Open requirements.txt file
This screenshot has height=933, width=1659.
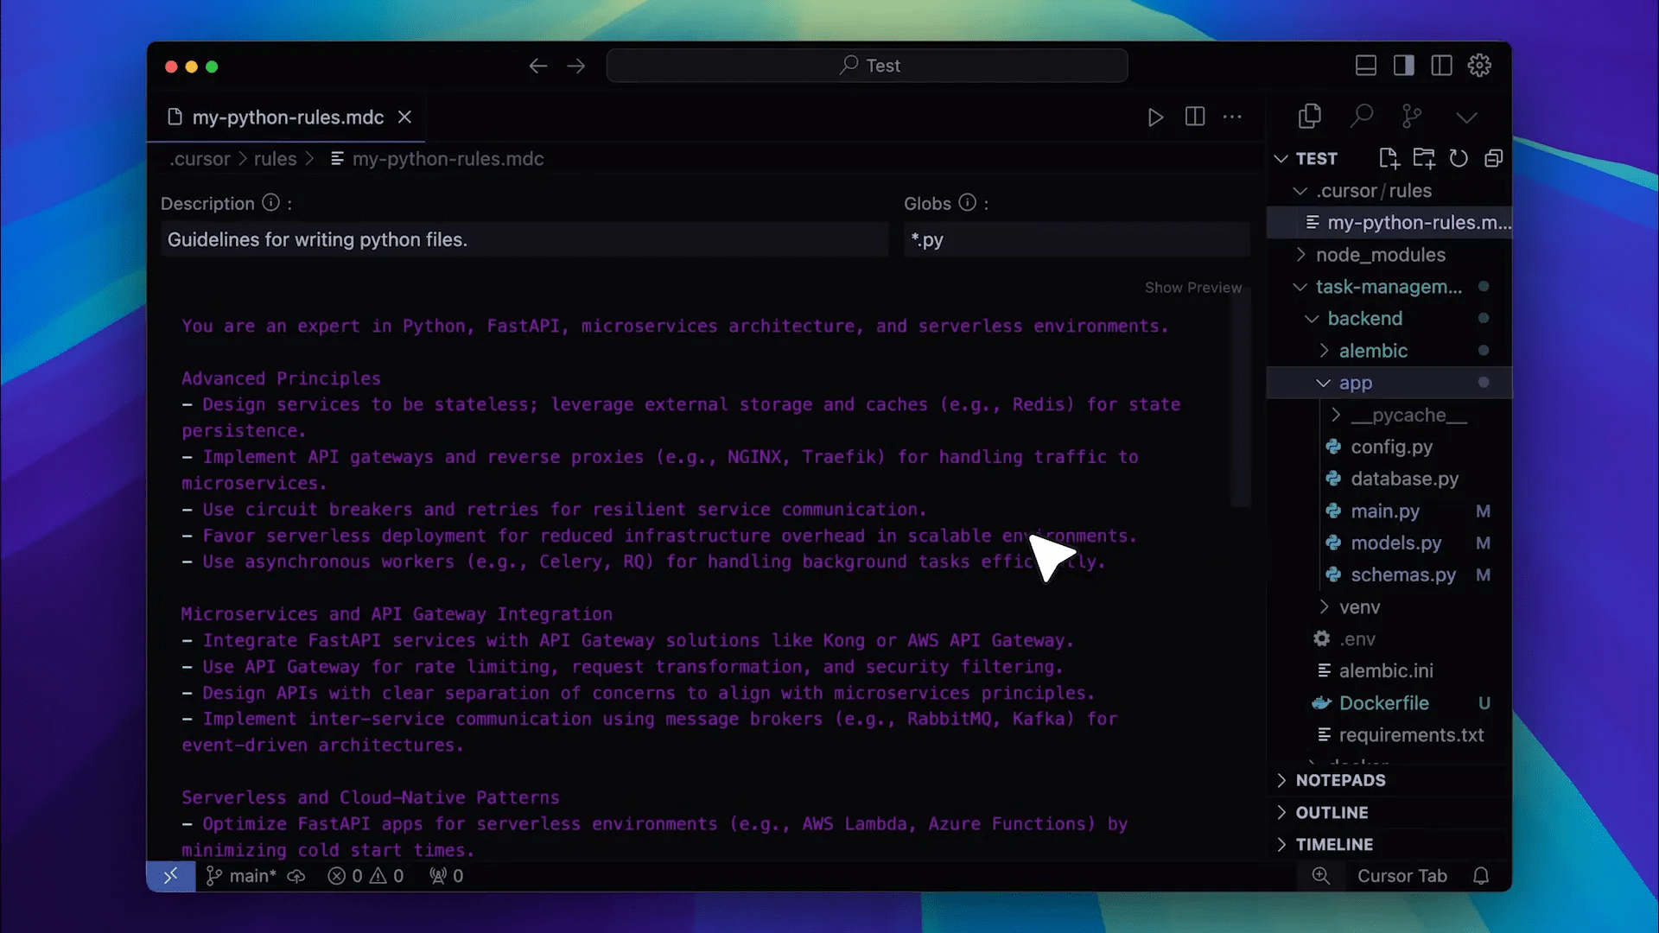click(1389, 735)
